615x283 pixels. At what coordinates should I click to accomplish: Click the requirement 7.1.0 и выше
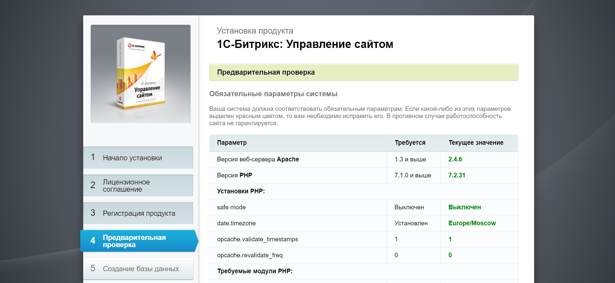(413, 175)
